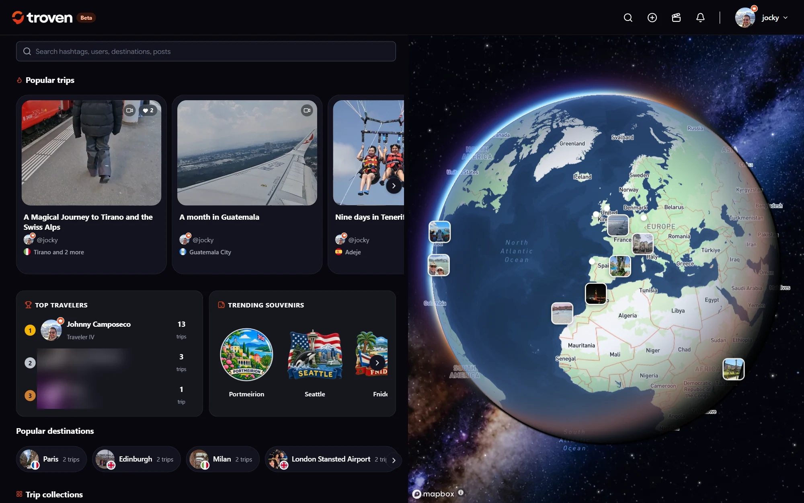Open A month in Guatemala trip photo
The image size is (804, 503).
[x=247, y=153]
